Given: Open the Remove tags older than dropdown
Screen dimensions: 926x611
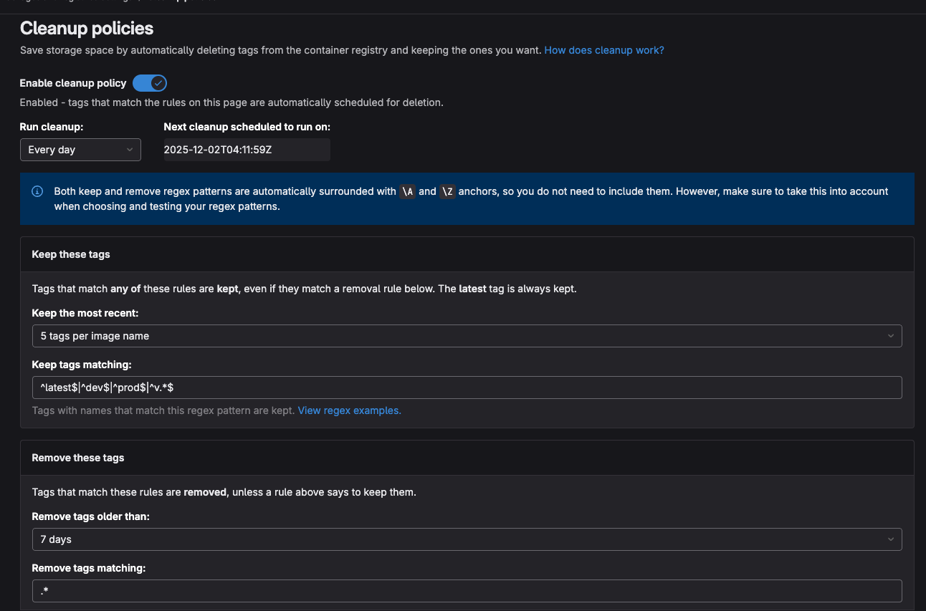Looking at the screenshot, I should pos(467,539).
